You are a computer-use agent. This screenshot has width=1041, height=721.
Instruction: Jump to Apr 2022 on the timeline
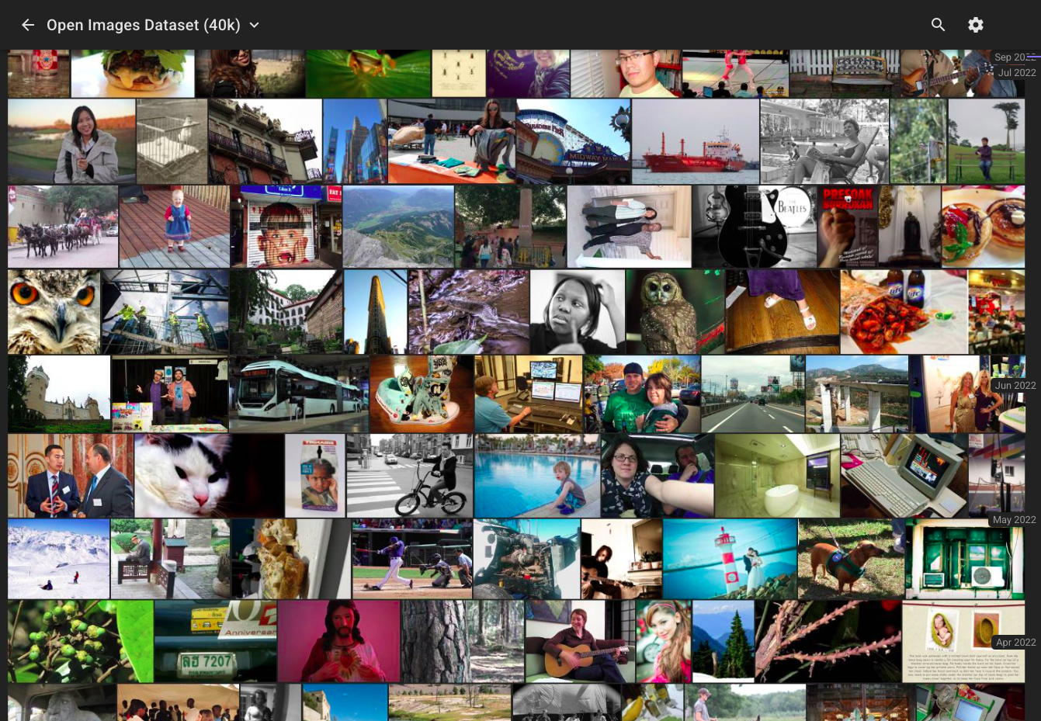[1015, 642]
